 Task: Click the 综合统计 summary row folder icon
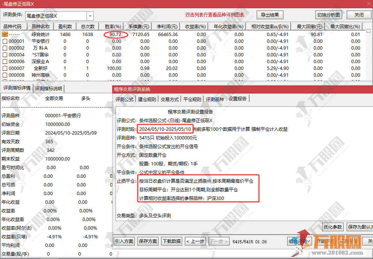(5, 34)
